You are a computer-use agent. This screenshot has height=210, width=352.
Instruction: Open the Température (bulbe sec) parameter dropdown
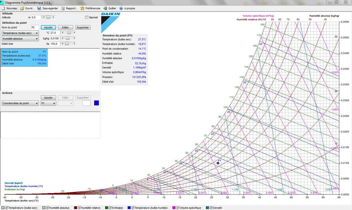pyautogui.click(x=20, y=33)
